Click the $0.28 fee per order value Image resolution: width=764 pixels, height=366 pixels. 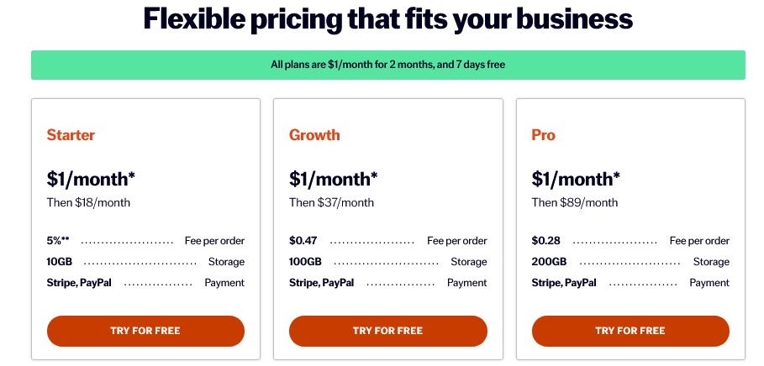(545, 240)
